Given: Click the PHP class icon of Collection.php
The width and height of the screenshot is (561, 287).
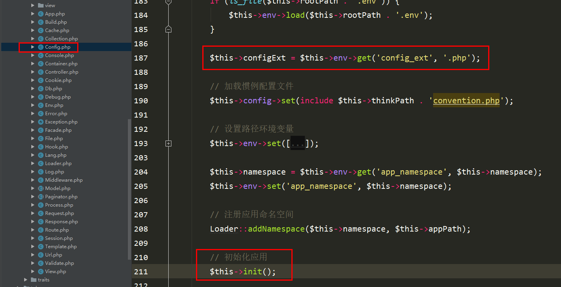Looking at the screenshot, I should click(x=41, y=39).
